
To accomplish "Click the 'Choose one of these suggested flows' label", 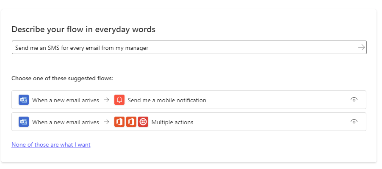I will 62,78.
